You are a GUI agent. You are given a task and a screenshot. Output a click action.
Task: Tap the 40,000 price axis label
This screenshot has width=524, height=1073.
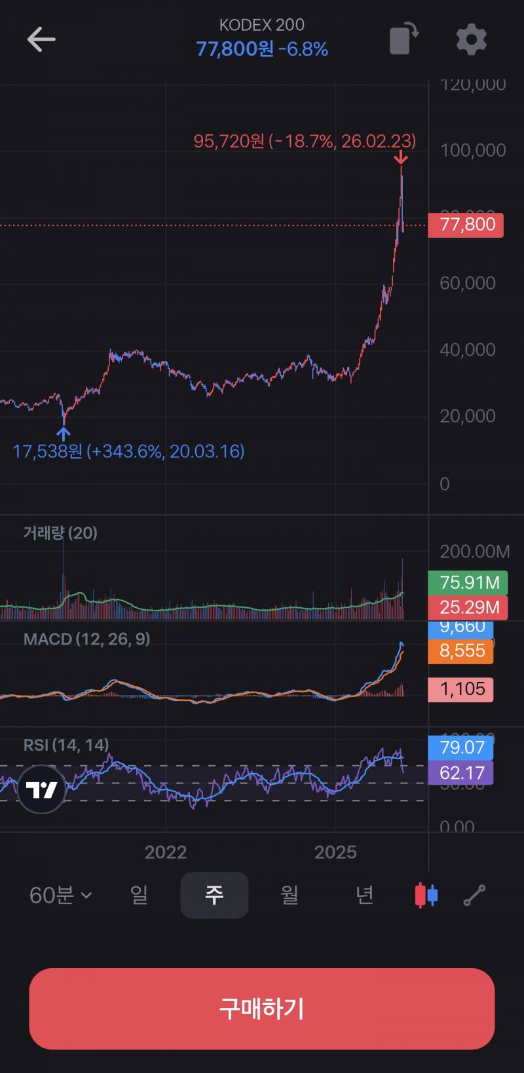point(468,350)
